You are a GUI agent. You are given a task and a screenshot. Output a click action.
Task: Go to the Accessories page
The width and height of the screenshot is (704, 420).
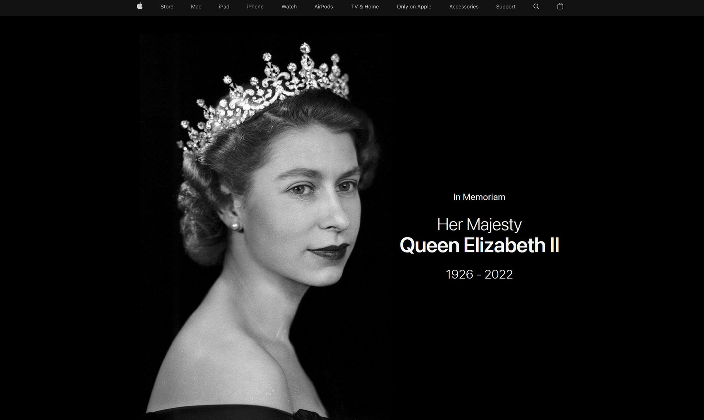(x=464, y=7)
